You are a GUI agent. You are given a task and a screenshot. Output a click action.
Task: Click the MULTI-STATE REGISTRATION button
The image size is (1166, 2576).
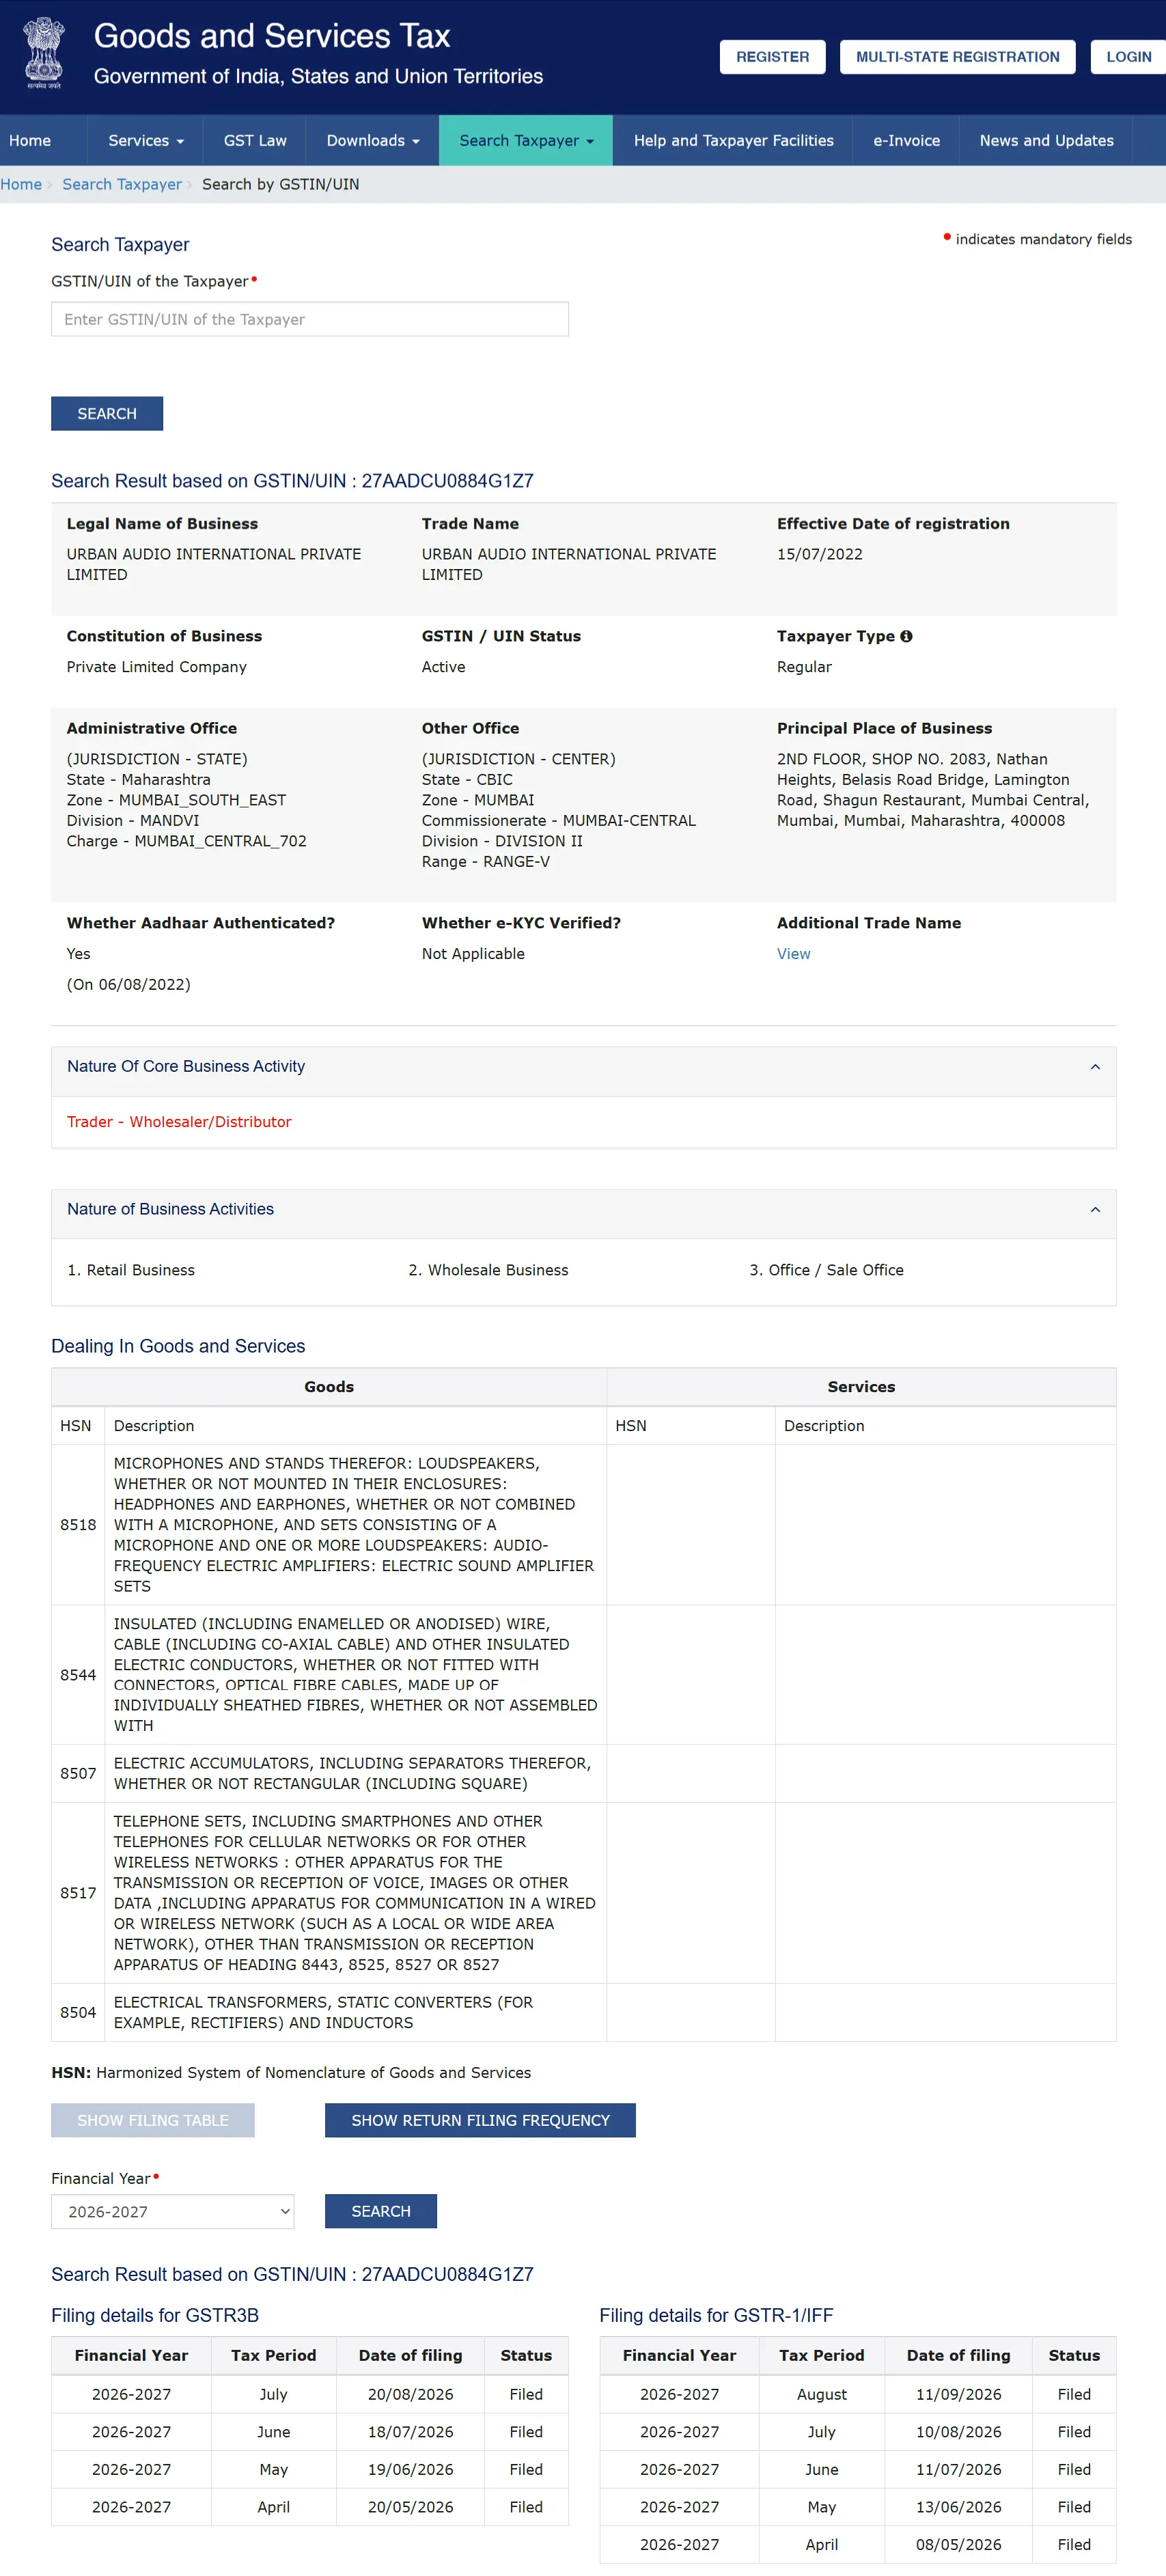(957, 57)
